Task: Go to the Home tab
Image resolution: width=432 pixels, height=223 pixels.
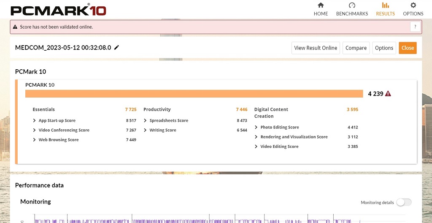Action: [x=321, y=9]
